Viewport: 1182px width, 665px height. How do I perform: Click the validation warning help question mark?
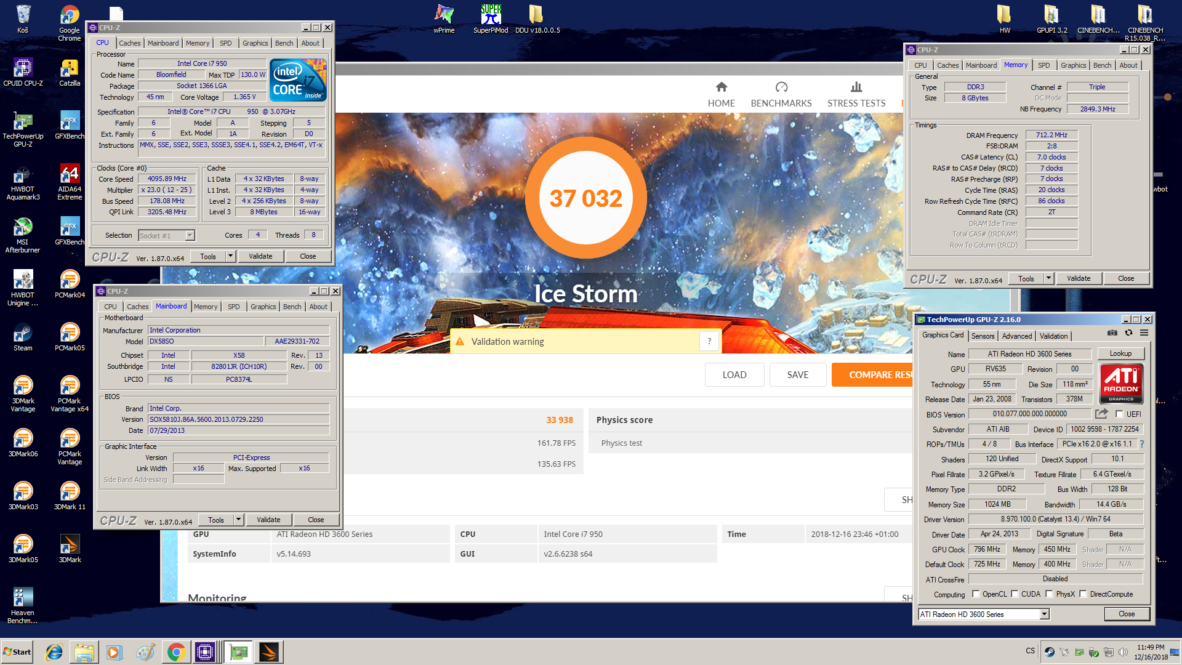click(x=709, y=341)
